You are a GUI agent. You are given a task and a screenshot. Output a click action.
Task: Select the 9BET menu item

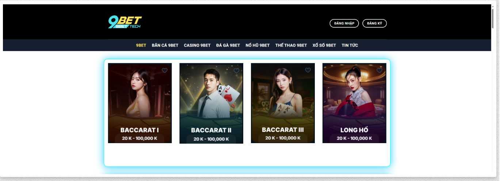pos(141,46)
